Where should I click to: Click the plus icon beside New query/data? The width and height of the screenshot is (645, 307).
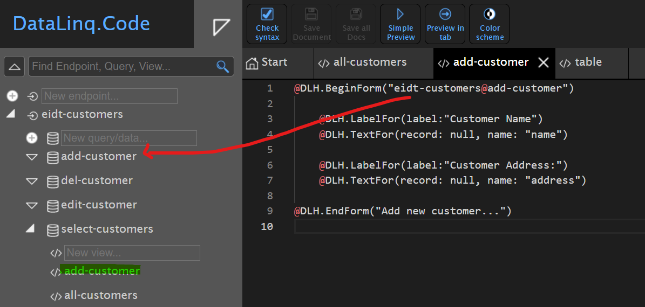(32, 138)
